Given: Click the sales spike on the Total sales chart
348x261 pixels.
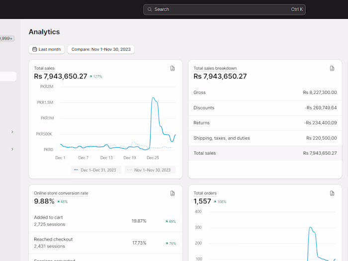Looking at the screenshot, I should coord(153,98).
